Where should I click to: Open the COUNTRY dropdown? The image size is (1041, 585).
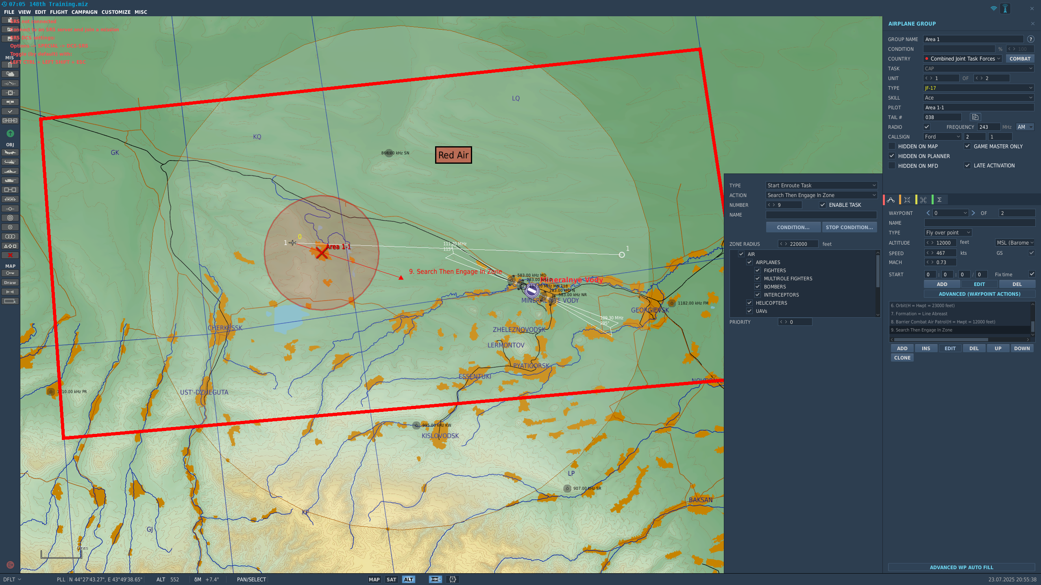point(963,59)
